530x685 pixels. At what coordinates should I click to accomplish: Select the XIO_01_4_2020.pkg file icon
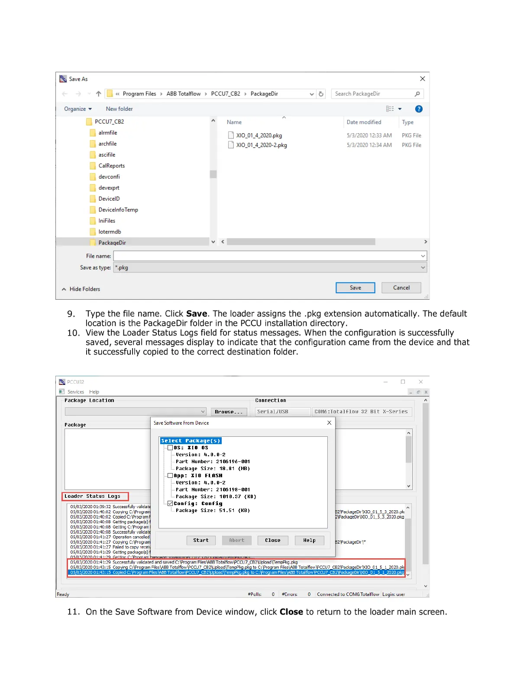coord(231,135)
